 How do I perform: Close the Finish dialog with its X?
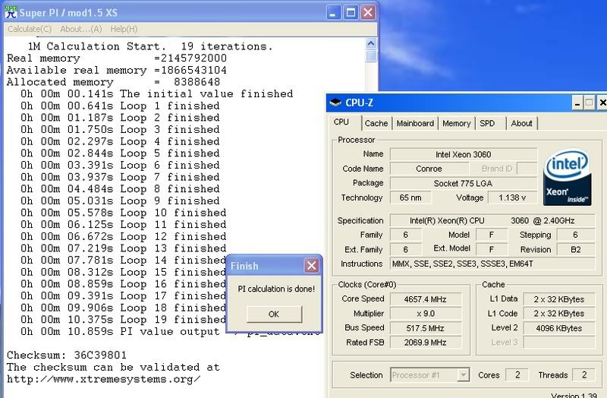311,266
